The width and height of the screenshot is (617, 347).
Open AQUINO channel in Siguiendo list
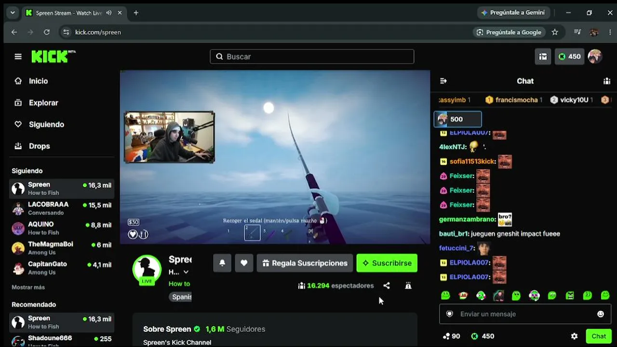[61, 228]
